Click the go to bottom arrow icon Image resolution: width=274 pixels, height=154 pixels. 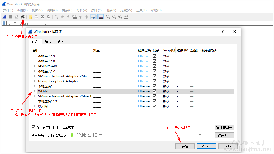(x=87, y=16)
